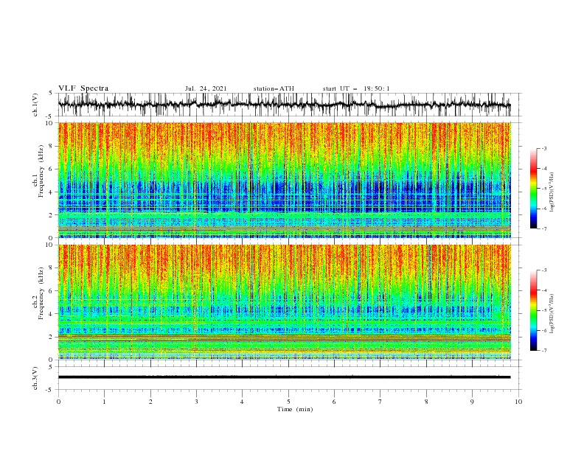The width and height of the screenshot is (584, 451).
Task: Click the "9" time axis tick label
Action: pos(472,402)
